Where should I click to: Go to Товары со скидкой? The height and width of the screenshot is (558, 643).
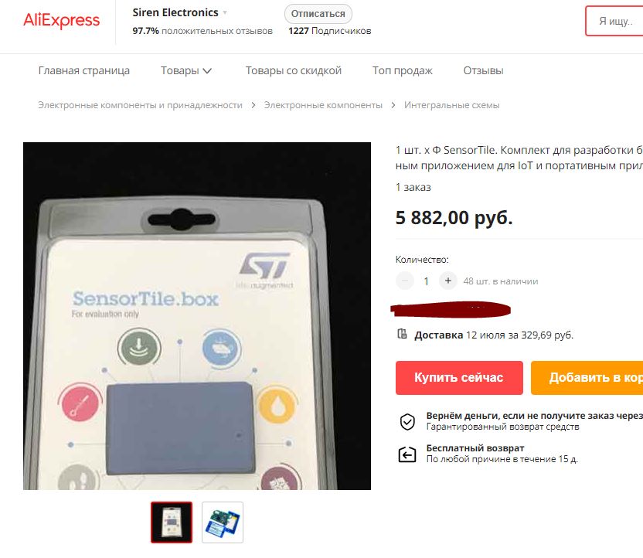[293, 70]
